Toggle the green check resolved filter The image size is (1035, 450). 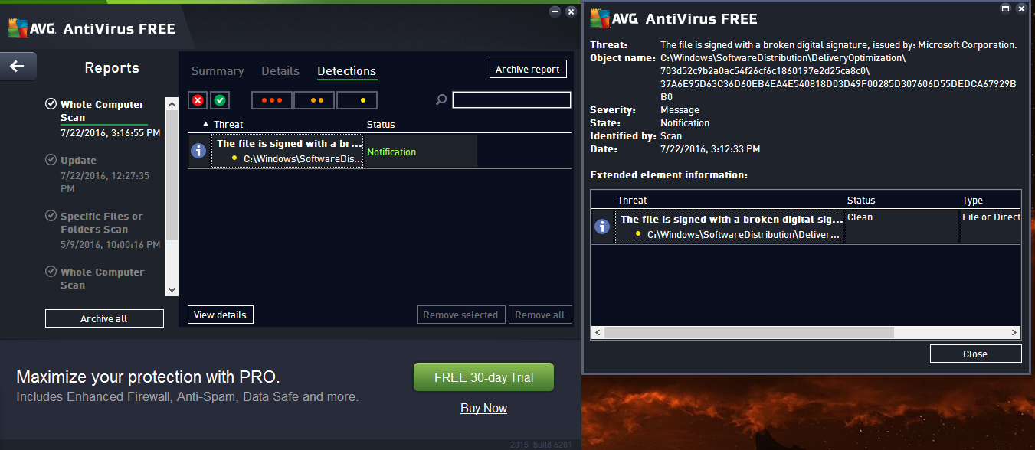pos(220,99)
